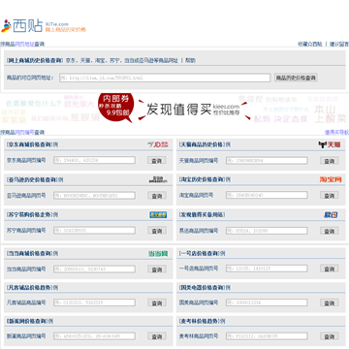The height and width of the screenshot is (349, 349).
Task: Click 查询 button for JD product number
Action: pos(157,160)
